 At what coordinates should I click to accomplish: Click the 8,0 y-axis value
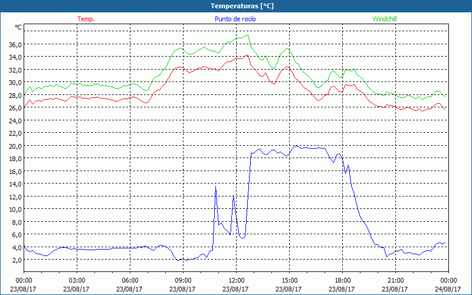tap(17, 222)
